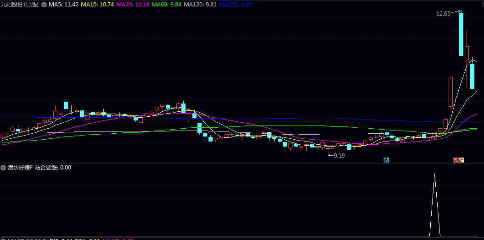The height and width of the screenshot is (240, 484).
Task: Open the dropdown beside 潜水好赚F indicator
Action: point(3,168)
